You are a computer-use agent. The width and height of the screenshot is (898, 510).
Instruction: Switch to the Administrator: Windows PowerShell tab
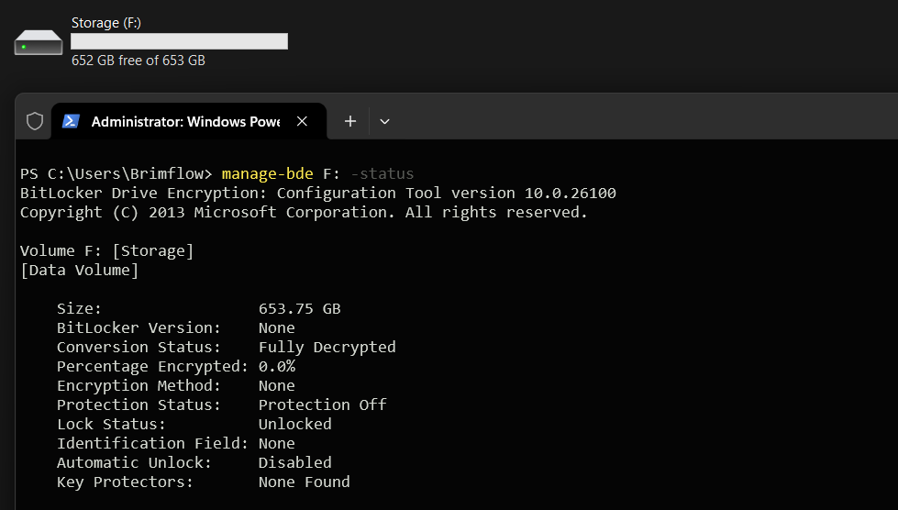pyautogui.click(x=188, y=121)
